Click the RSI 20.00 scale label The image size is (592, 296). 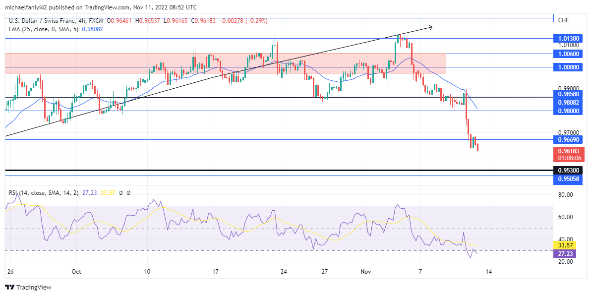click(565, 262)
